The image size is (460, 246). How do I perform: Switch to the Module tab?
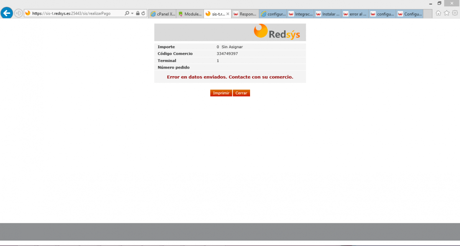[x=190, y=14]
